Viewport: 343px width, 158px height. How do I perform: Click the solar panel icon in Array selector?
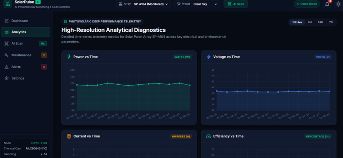[120, 4]
